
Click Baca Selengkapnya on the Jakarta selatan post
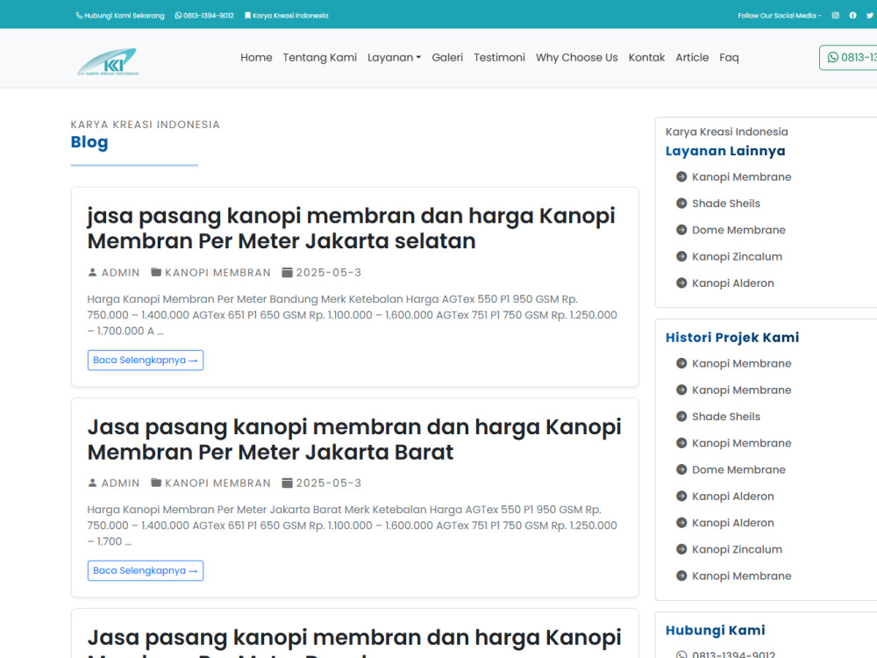tap(146, 360)
